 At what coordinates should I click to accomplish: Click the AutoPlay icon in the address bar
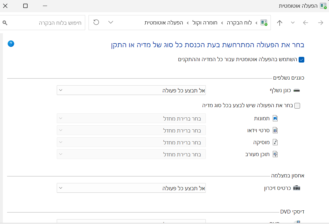[264, 22]
